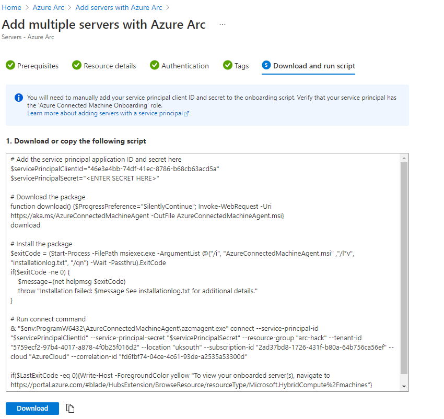
Task: Click inside the onboarding script text area
Action: click(204, 271)
